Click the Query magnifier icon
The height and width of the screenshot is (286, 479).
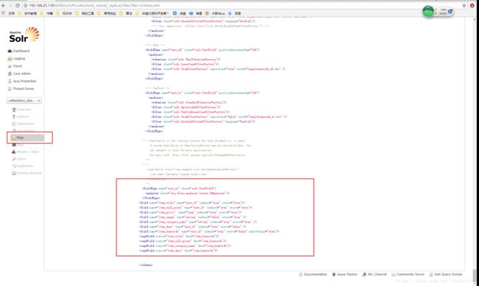[14, 159]
